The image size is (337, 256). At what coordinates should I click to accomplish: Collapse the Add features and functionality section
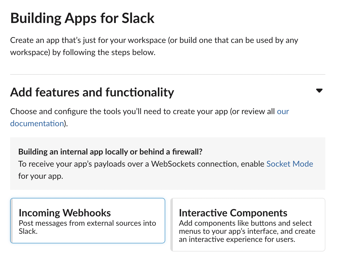point(319,91)
